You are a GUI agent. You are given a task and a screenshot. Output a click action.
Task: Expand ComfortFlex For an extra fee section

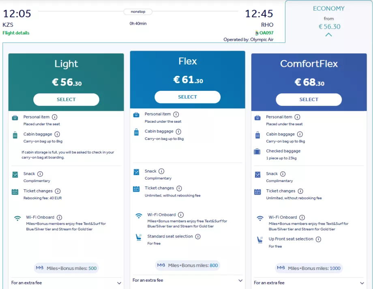point(361,283)
